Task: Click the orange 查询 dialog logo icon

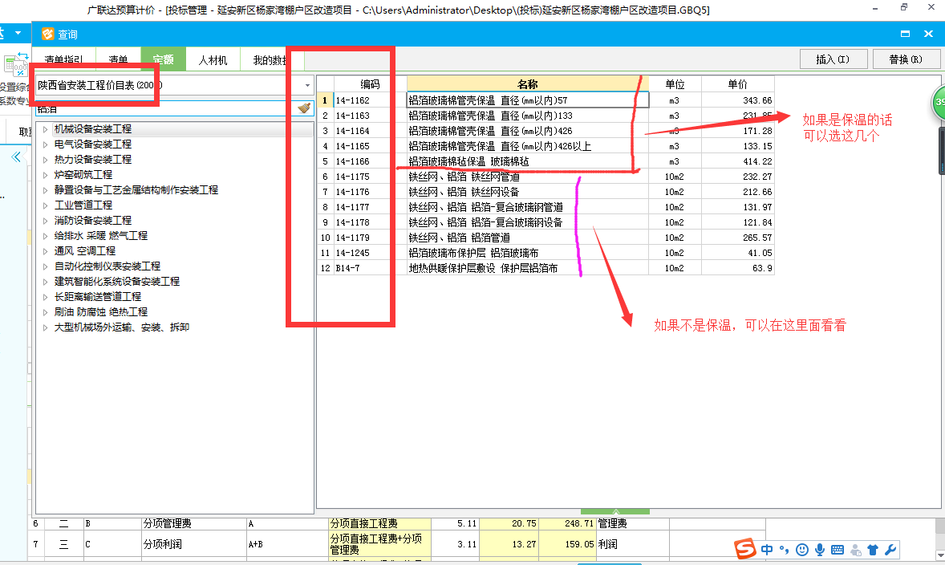Action: click(48, 35)
